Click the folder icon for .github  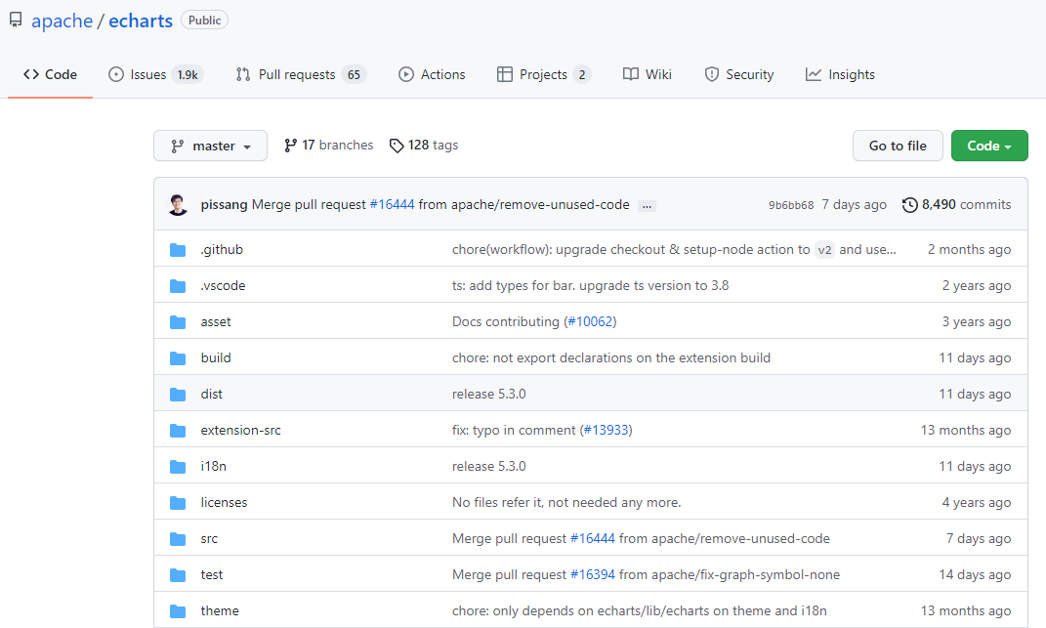coord(178,250)
